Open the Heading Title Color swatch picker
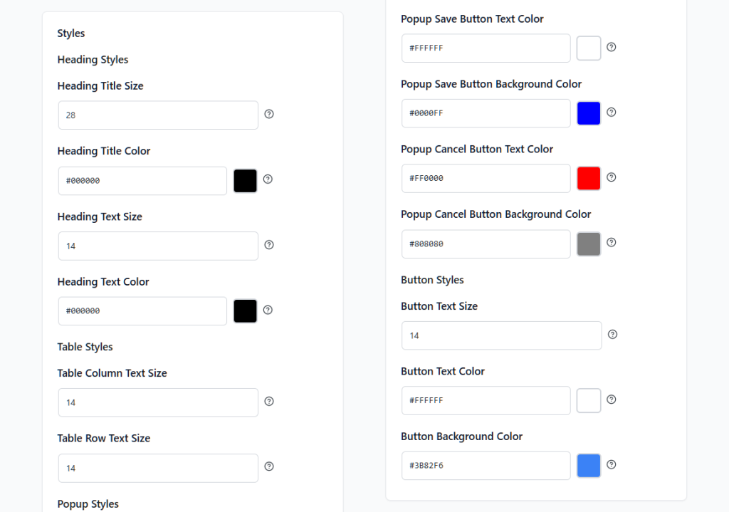The height and width of the screenshot is (512, 729). click(245, 180)
